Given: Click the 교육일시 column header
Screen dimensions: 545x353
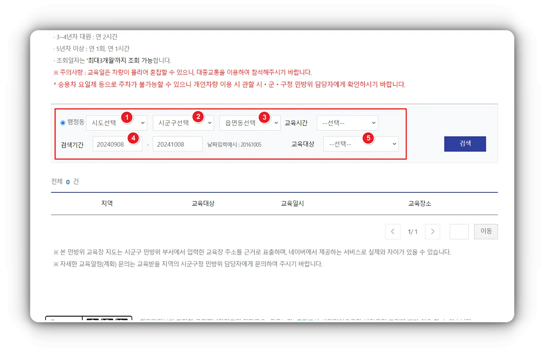Looking at the screenshot, I should click(292, 203).
